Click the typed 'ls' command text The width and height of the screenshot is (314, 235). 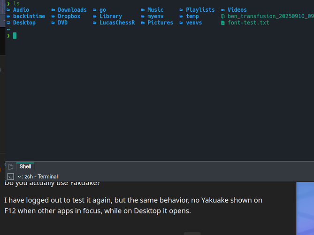click(16, 3)
